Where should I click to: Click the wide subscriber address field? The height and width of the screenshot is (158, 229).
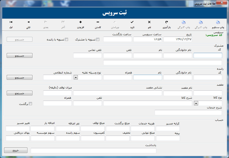click(163, 62)
